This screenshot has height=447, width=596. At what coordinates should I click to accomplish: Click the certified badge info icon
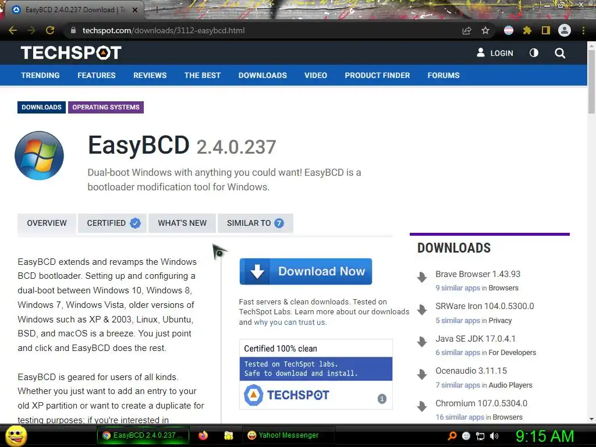[382, 399]
